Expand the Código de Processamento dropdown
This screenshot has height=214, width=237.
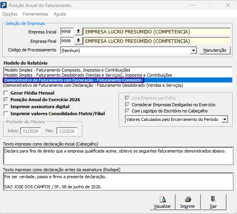pos(193,50)
